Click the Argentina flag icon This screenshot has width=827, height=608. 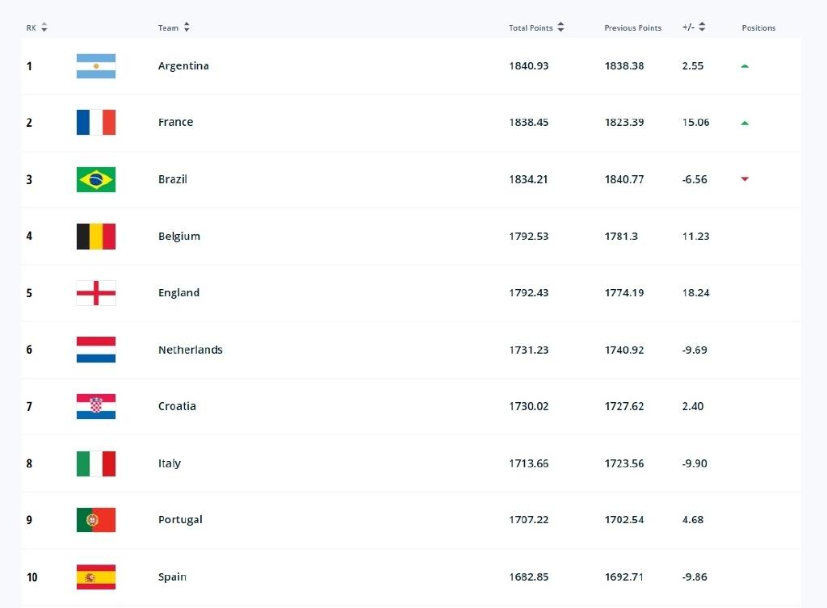click(x=96, y=66)
